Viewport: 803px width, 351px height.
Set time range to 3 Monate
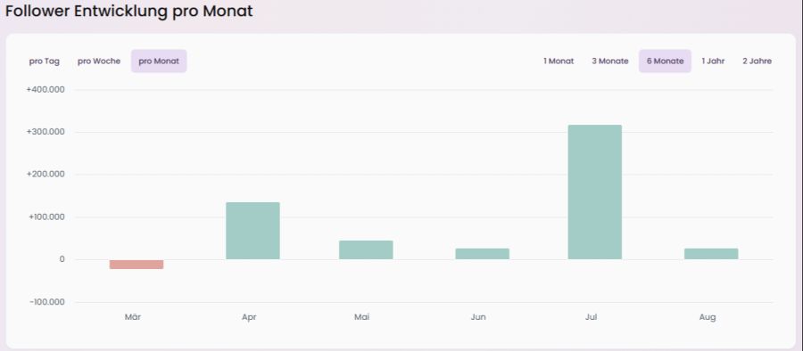pyautogui.click(x=610, y=61)
